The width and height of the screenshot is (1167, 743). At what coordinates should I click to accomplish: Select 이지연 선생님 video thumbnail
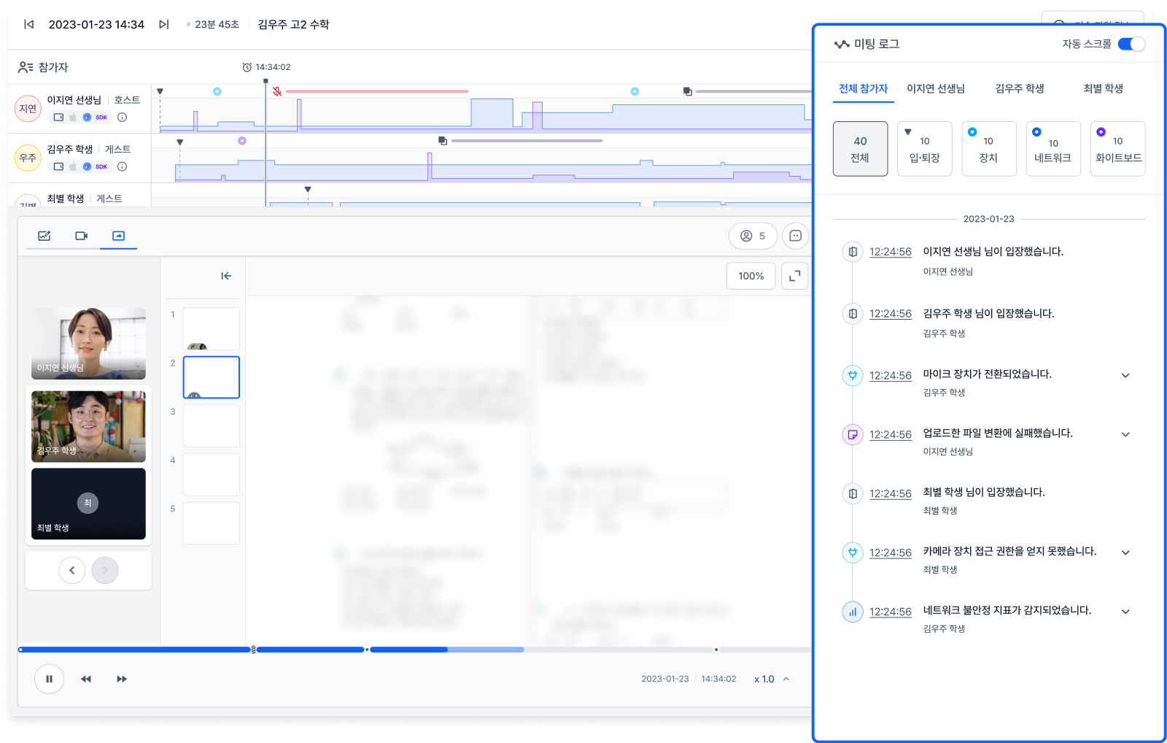88,343
